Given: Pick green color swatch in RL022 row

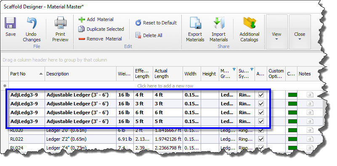Looking at the screenshot, I should 292,139.
